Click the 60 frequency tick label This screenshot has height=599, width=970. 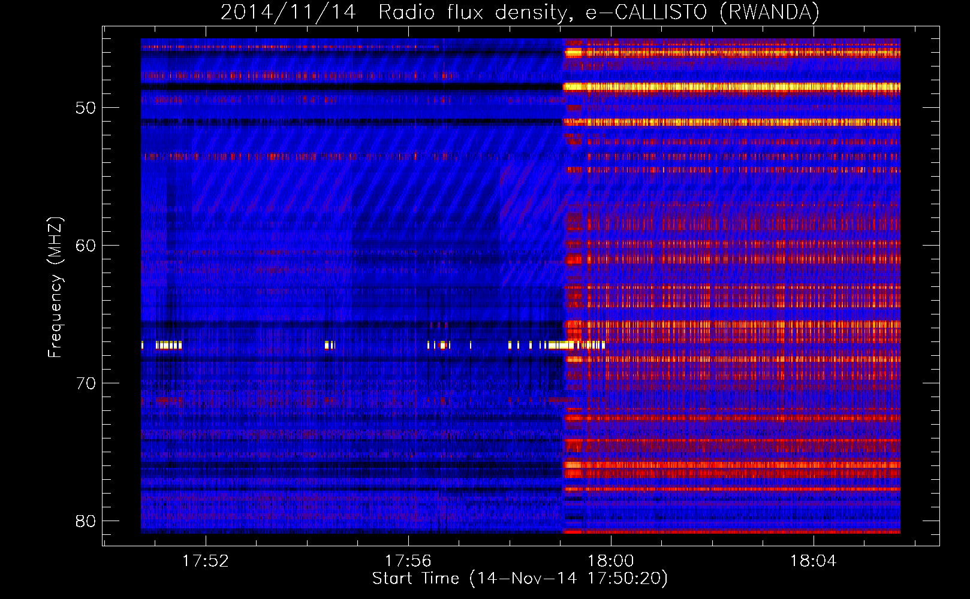(86, 246)
